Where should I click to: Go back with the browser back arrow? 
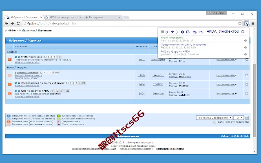pos(7,24)
